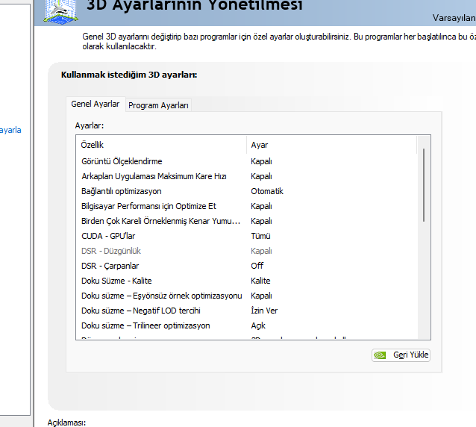Select Doku süzme Negatif LOD tercihi
This screenshot has height=427, width=476.
[x=246, y=311]
